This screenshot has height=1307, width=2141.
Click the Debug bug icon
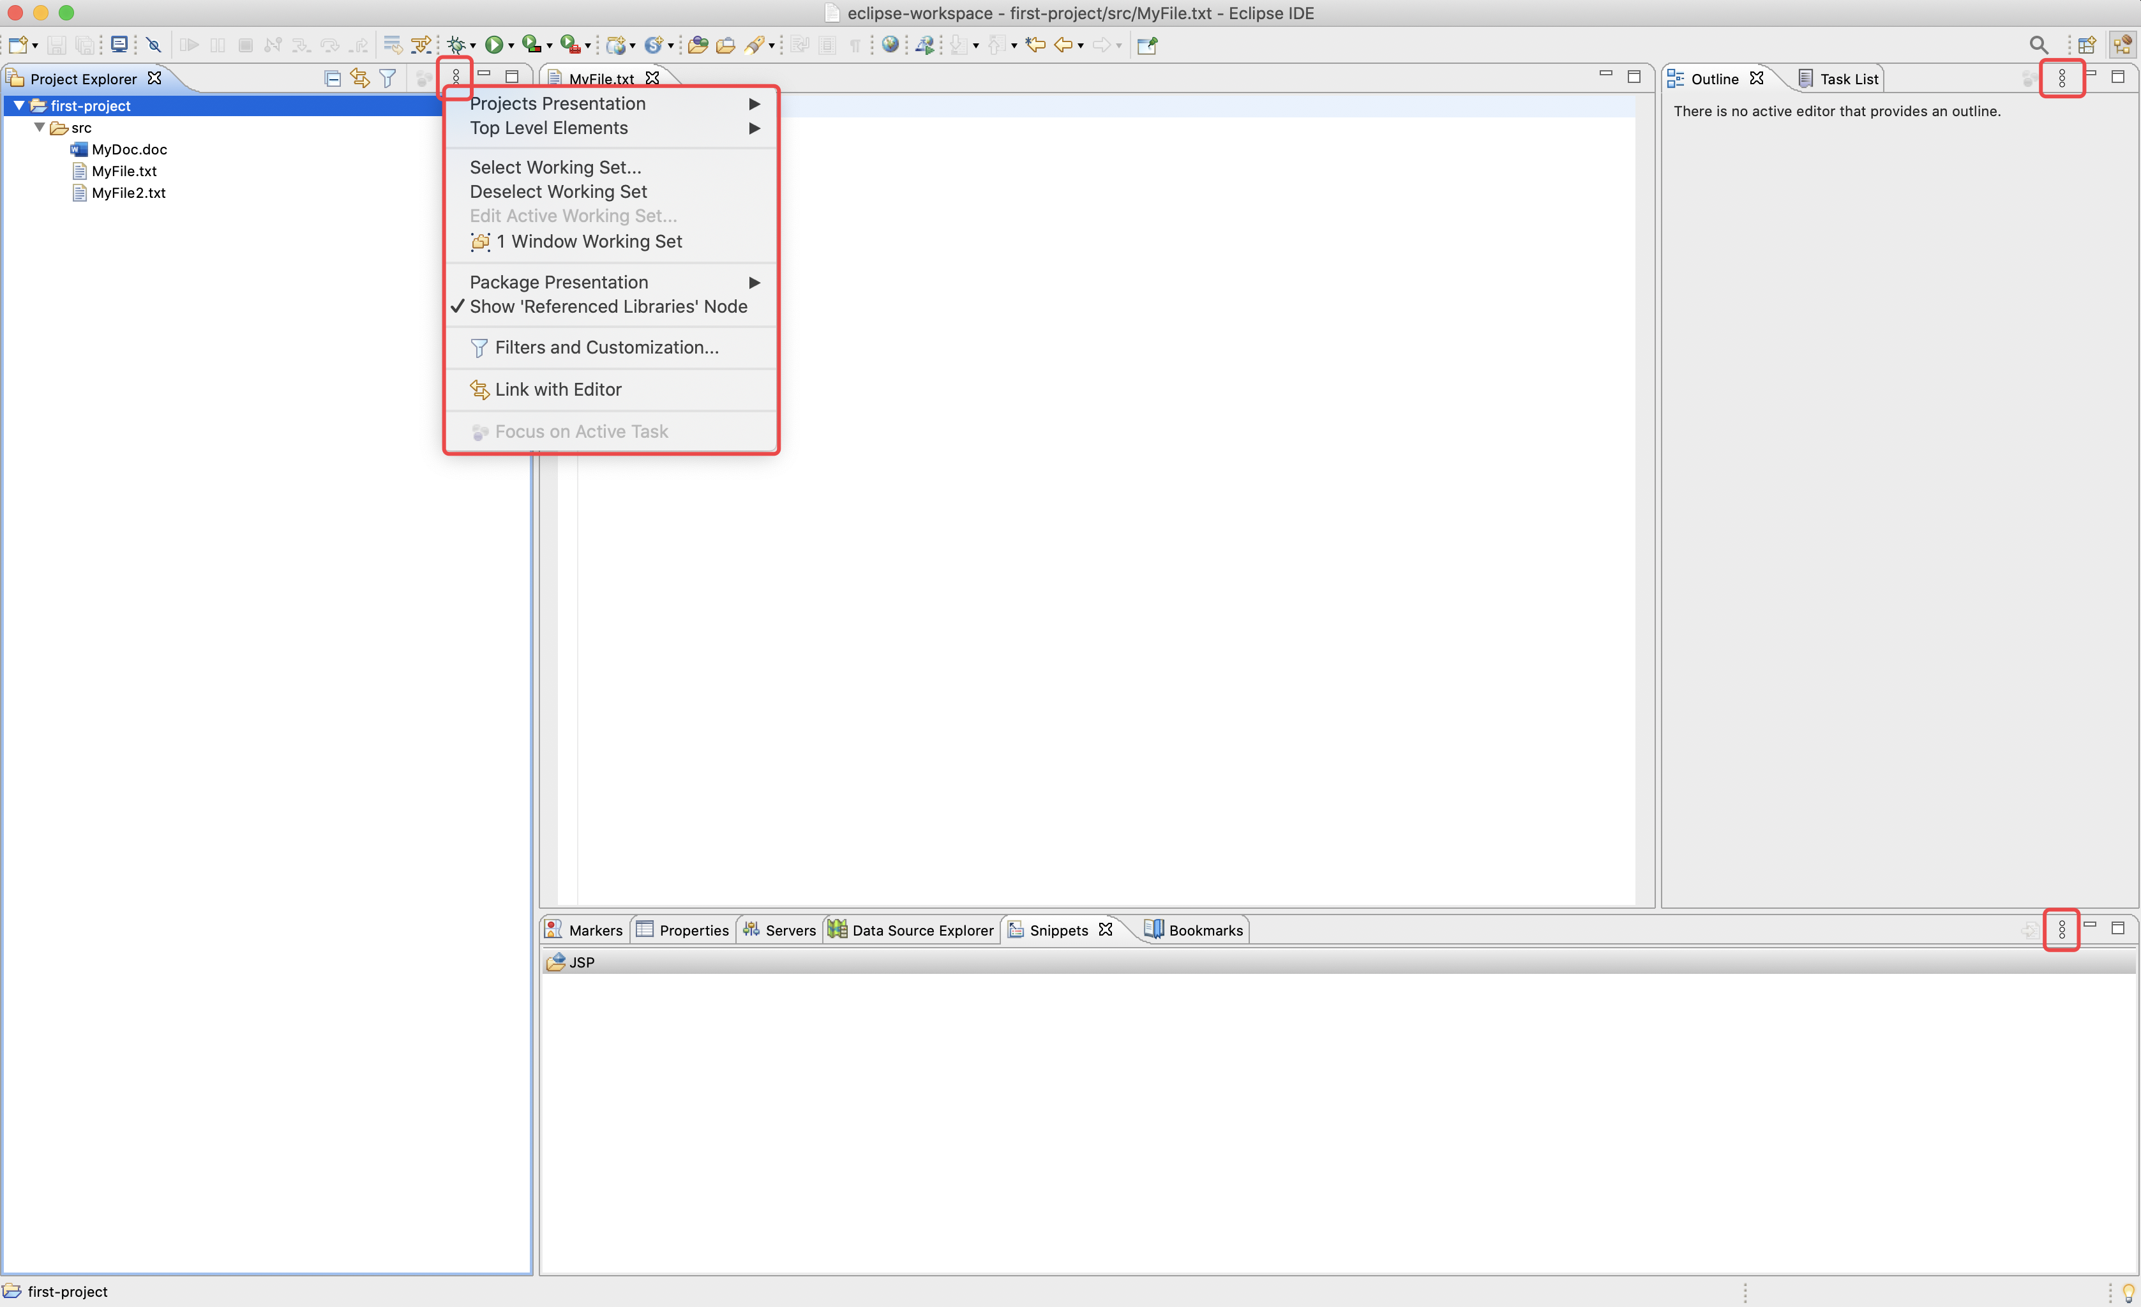click(x=456, y=45)
